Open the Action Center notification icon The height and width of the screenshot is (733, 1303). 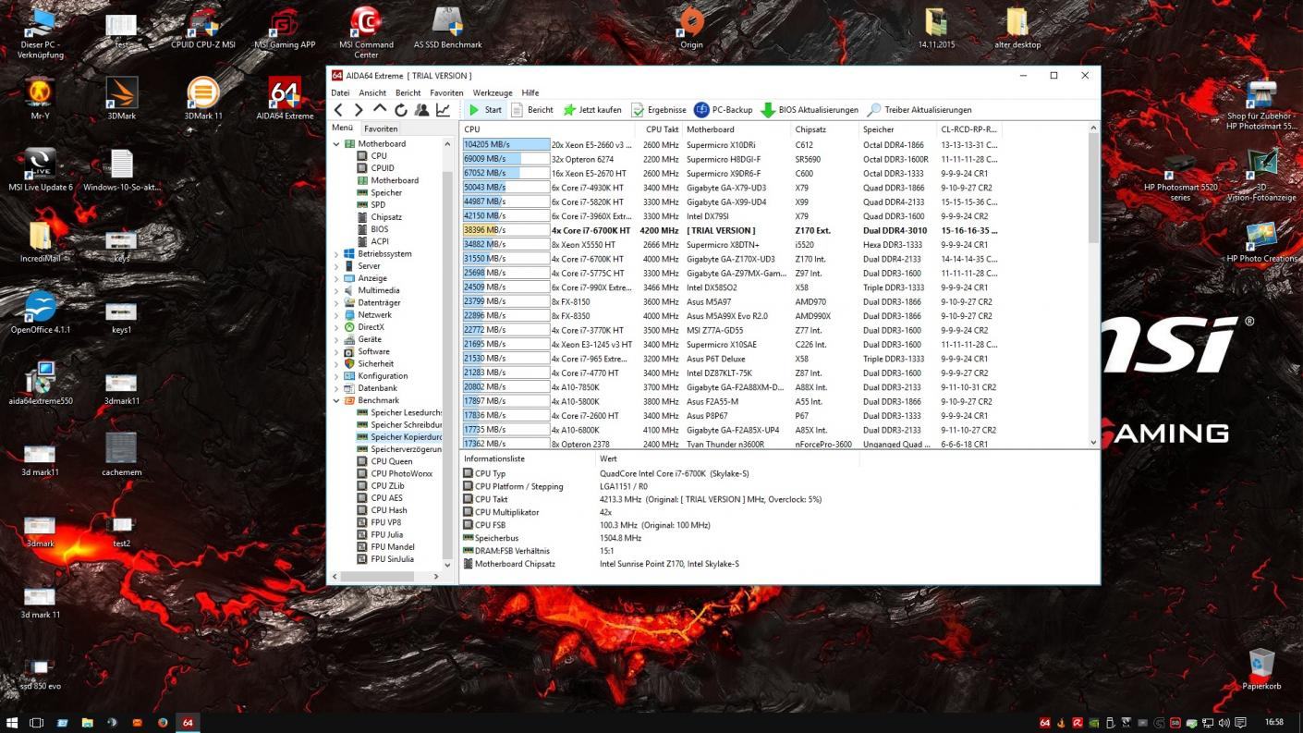coord(1240,723)
